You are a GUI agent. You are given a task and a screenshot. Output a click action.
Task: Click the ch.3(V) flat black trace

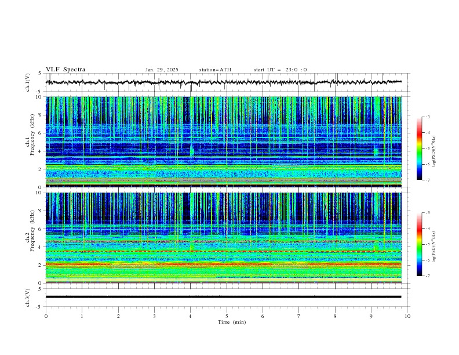(x=224, y=297)
